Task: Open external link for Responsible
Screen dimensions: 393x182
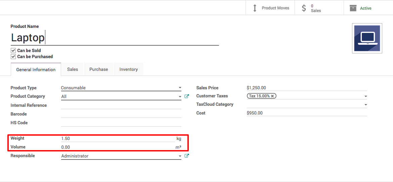Action: [x=187, y=156]
